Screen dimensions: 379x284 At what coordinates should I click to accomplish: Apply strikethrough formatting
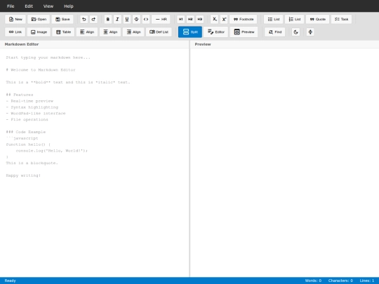136,20
